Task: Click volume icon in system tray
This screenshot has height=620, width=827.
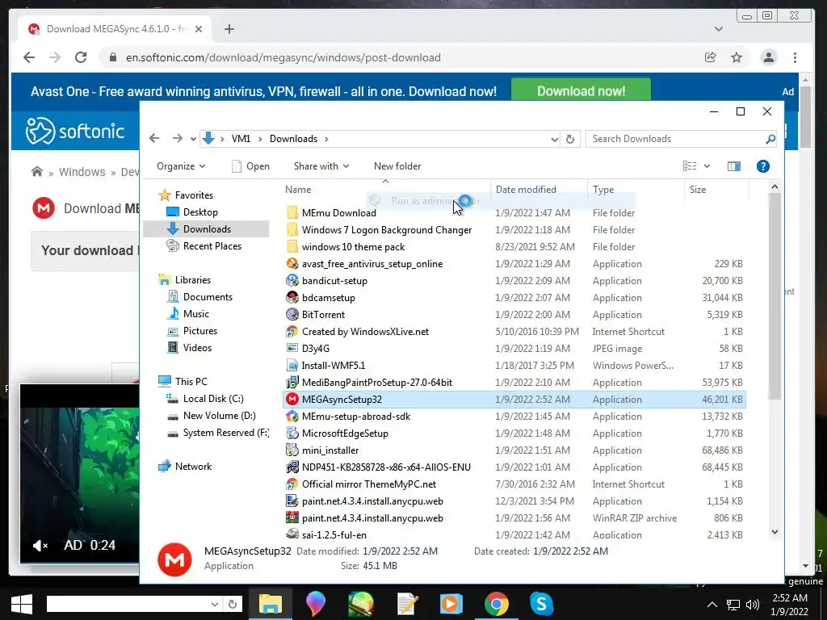Action: click(x=753, y=605)
